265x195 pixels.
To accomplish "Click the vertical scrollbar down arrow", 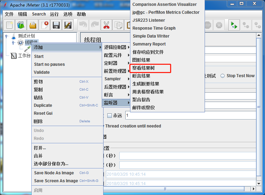I will point(259,183).
